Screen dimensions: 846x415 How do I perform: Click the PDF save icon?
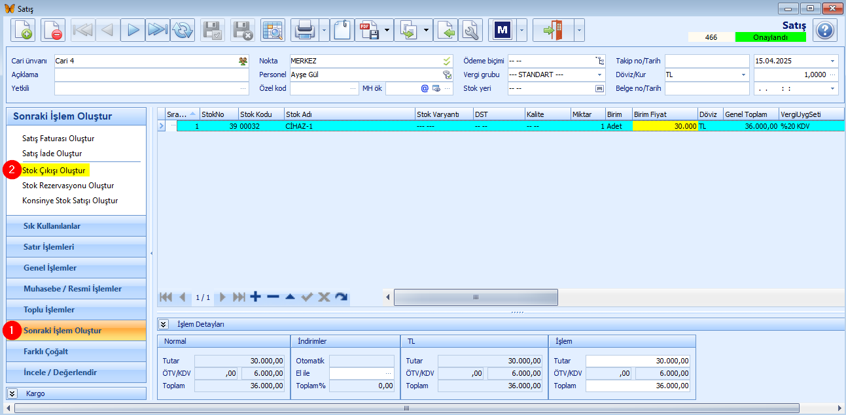click(x=370, y=30)
